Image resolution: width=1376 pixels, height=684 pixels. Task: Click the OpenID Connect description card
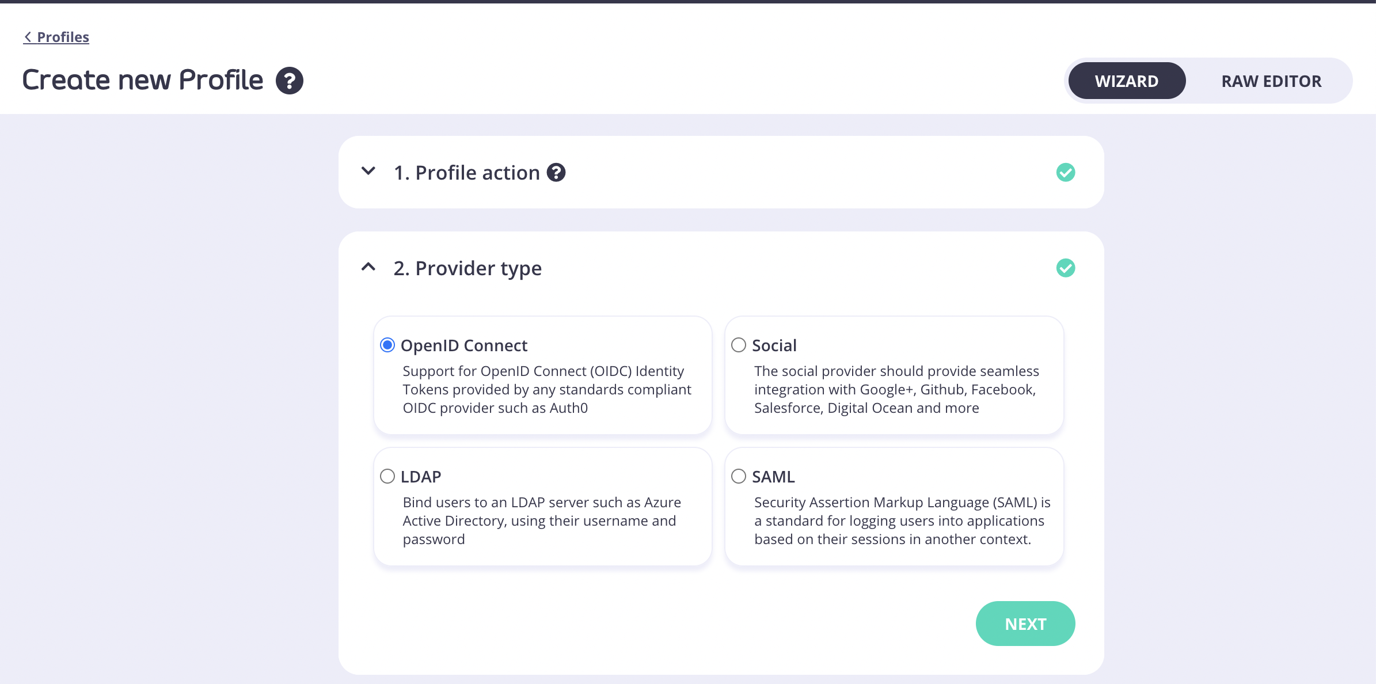point(542,389)
